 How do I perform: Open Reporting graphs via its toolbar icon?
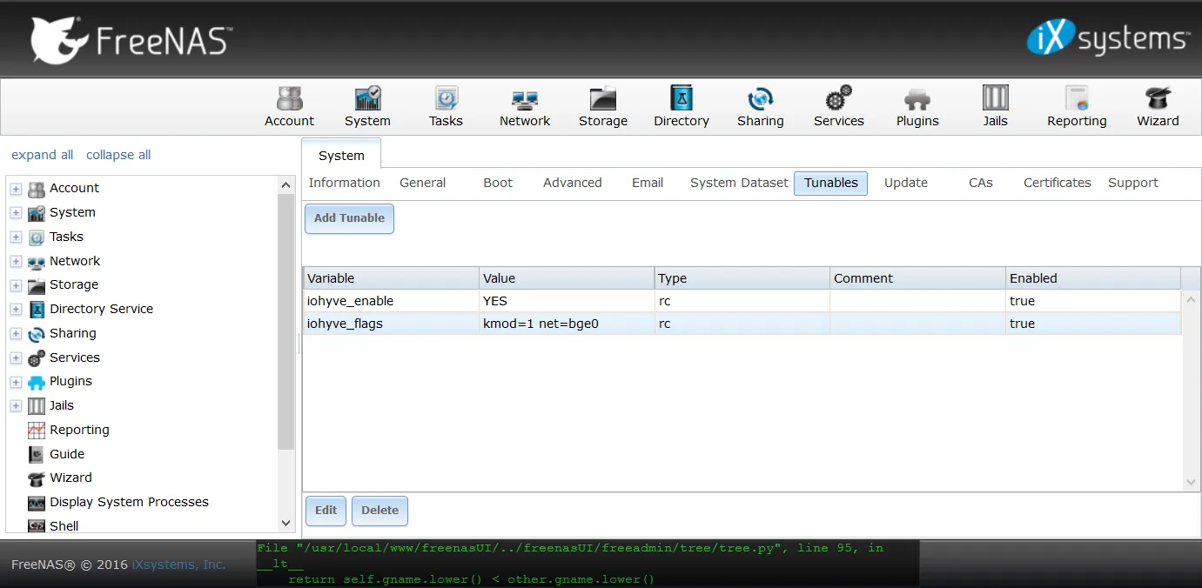pyautogui.click(x=1076, y=104)
